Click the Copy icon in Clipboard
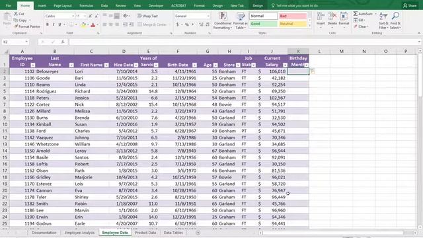Image resolution: width=423 pixels, height=238 pixels. [16, 20]
